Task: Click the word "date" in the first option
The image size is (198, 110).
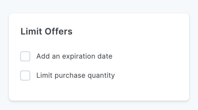Action: (x=105, y=56)
